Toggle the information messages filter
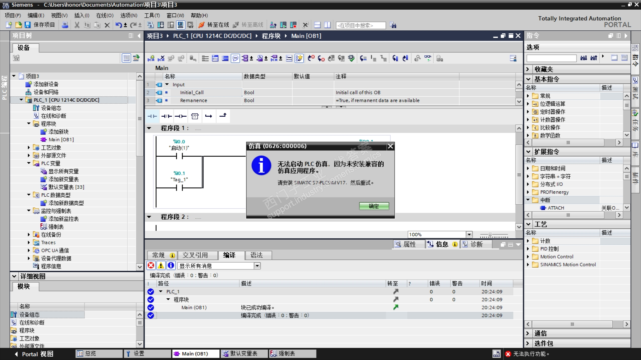 tap(171, 266)
